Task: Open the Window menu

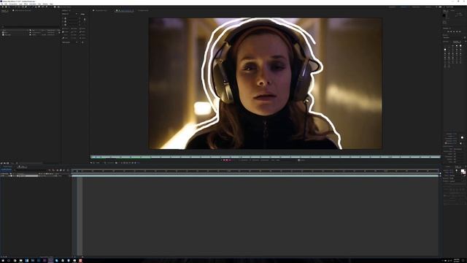Action: coord(45,4)
